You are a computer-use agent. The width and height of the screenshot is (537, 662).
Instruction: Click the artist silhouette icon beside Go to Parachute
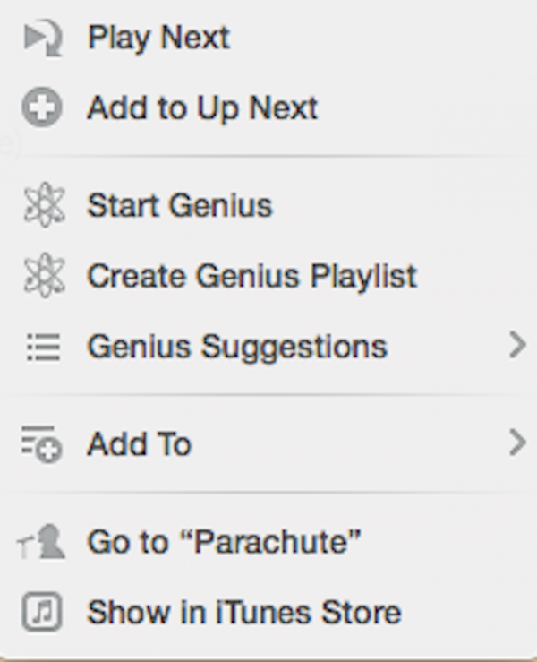[x=41, y=542]
